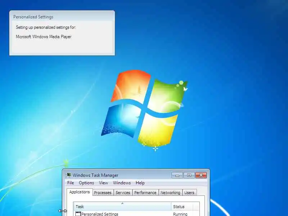The image size is (288, 216).
Task: Open the View menu in Task Manager
Action: pyautogui.click(x=103, y=183)
